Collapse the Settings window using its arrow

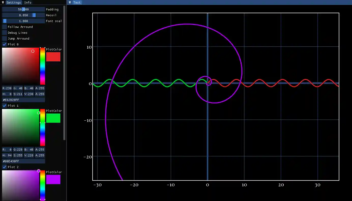tap(3, 2)
